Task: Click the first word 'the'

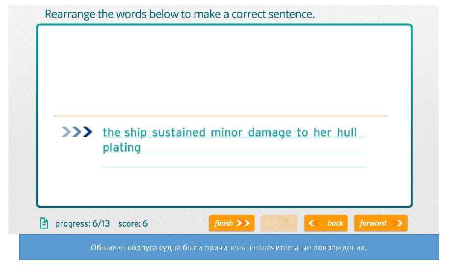Action: [x=111, y=132]
